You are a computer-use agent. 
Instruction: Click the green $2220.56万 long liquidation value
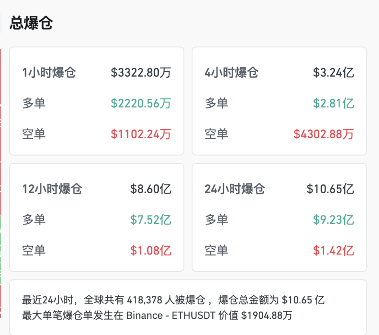[x=140, y=103]
